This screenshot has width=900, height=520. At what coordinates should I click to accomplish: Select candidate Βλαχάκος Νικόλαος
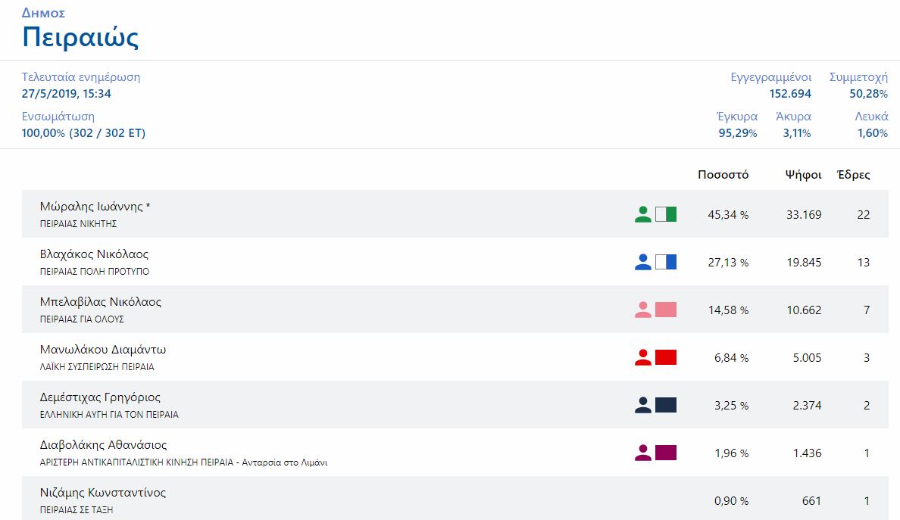pyautogui.click(x=94, y=254)
